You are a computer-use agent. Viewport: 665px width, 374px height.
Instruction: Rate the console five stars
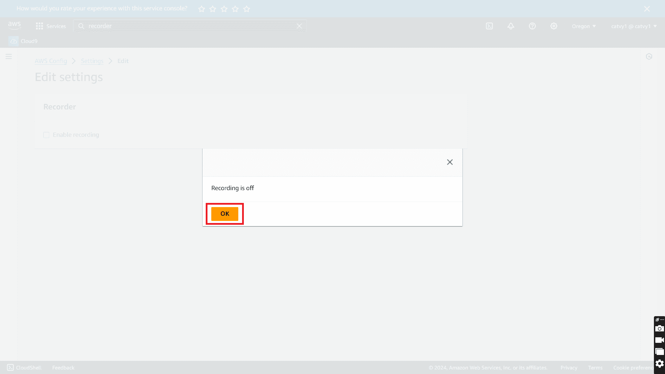pos(247,9)
